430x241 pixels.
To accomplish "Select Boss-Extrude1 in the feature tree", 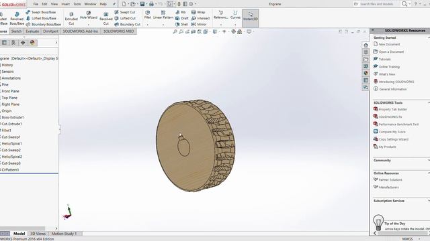I will tap(13, 117).
